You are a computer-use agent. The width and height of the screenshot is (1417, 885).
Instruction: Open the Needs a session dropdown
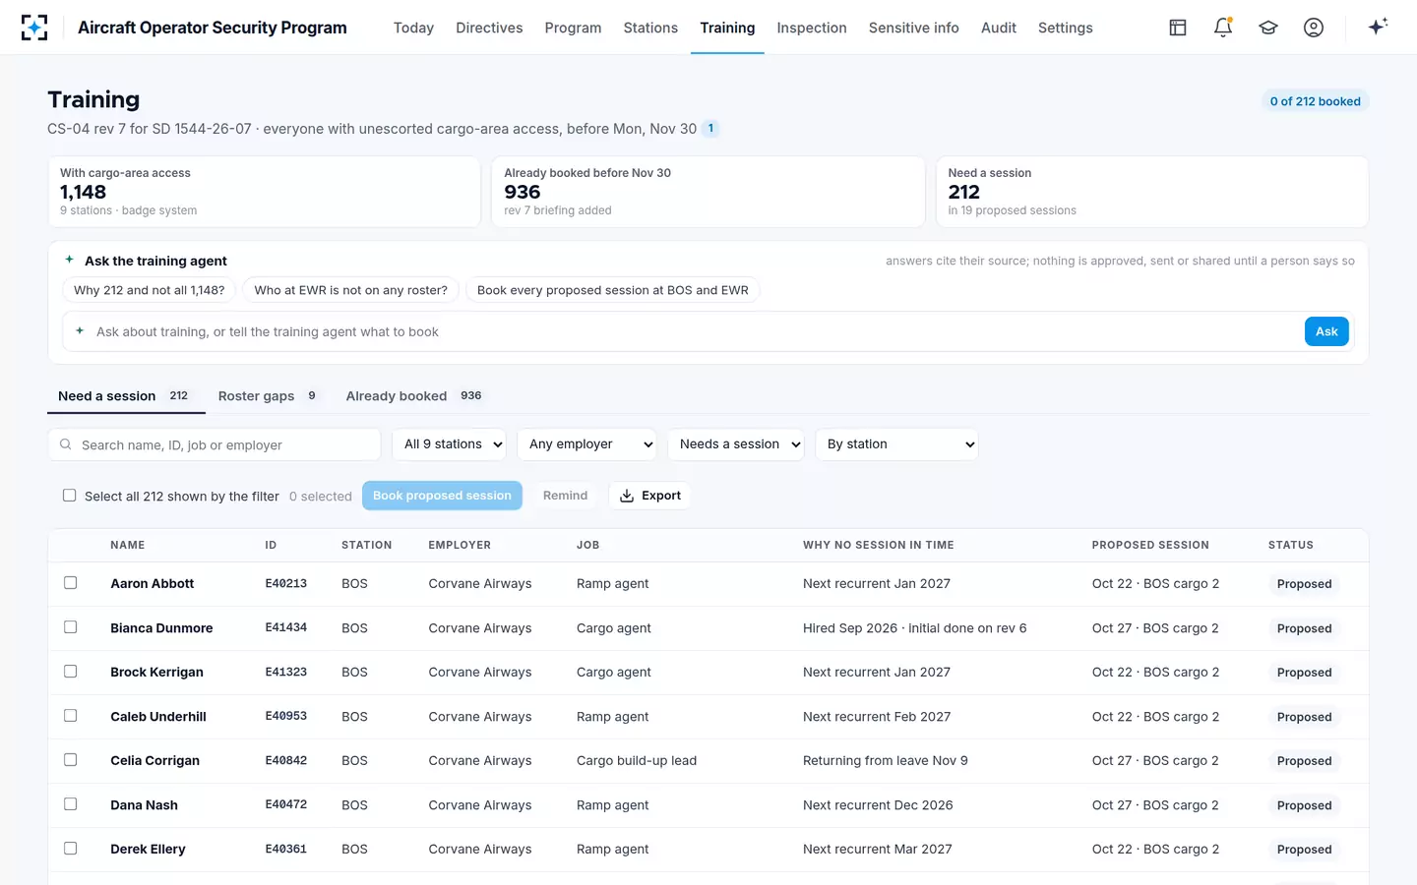coord(736,444)
